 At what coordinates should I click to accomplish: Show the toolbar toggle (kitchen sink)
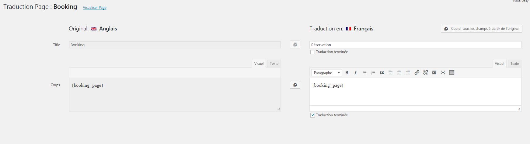452,73
